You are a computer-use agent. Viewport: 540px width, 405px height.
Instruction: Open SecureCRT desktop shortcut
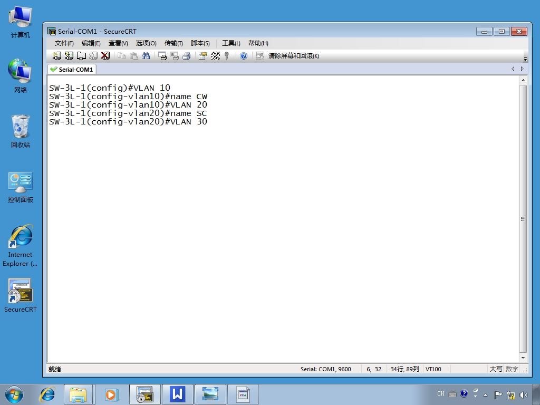pyautogui.click(x=21, y=295)
